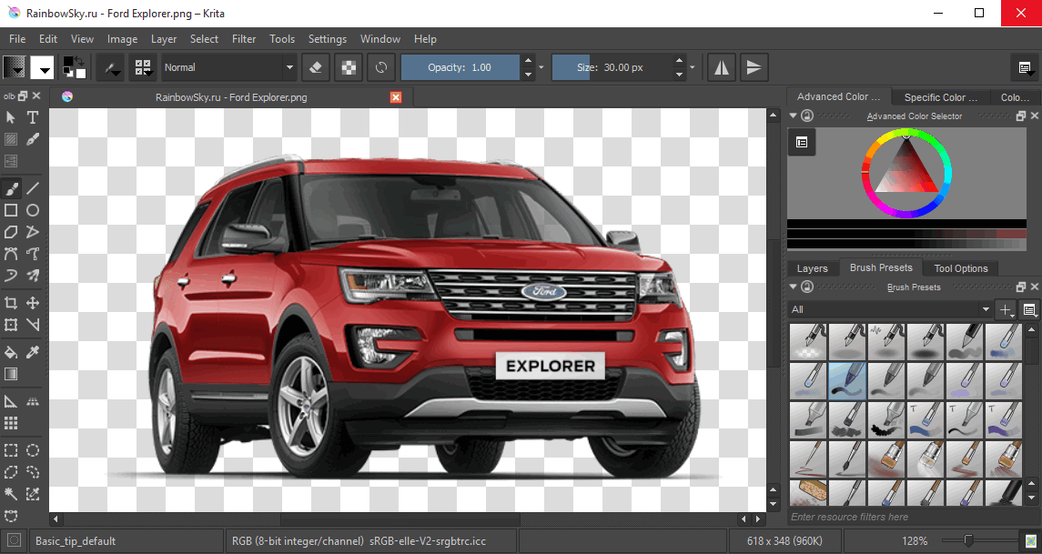Select the Move tool

(x=33, y=303)
